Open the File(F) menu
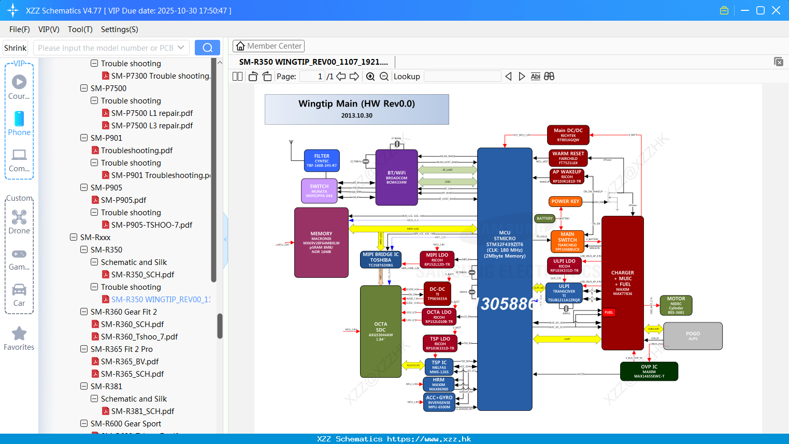This screenshot has width=789, height=444. (20, 29)
